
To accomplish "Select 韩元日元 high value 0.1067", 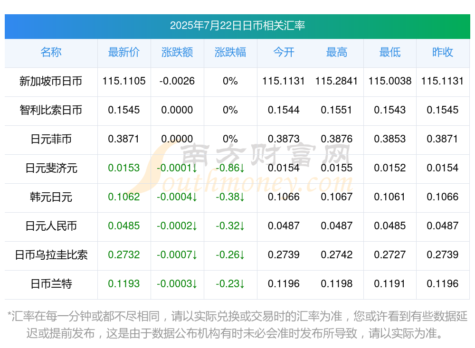I will (337, 197).
